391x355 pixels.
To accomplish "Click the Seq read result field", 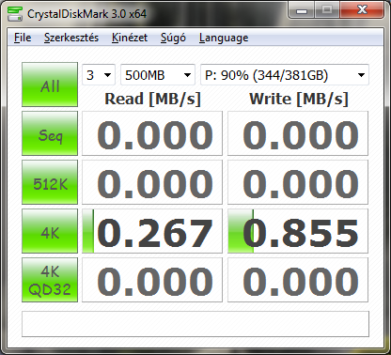I will pyautogui.click(x=152, y=133).
